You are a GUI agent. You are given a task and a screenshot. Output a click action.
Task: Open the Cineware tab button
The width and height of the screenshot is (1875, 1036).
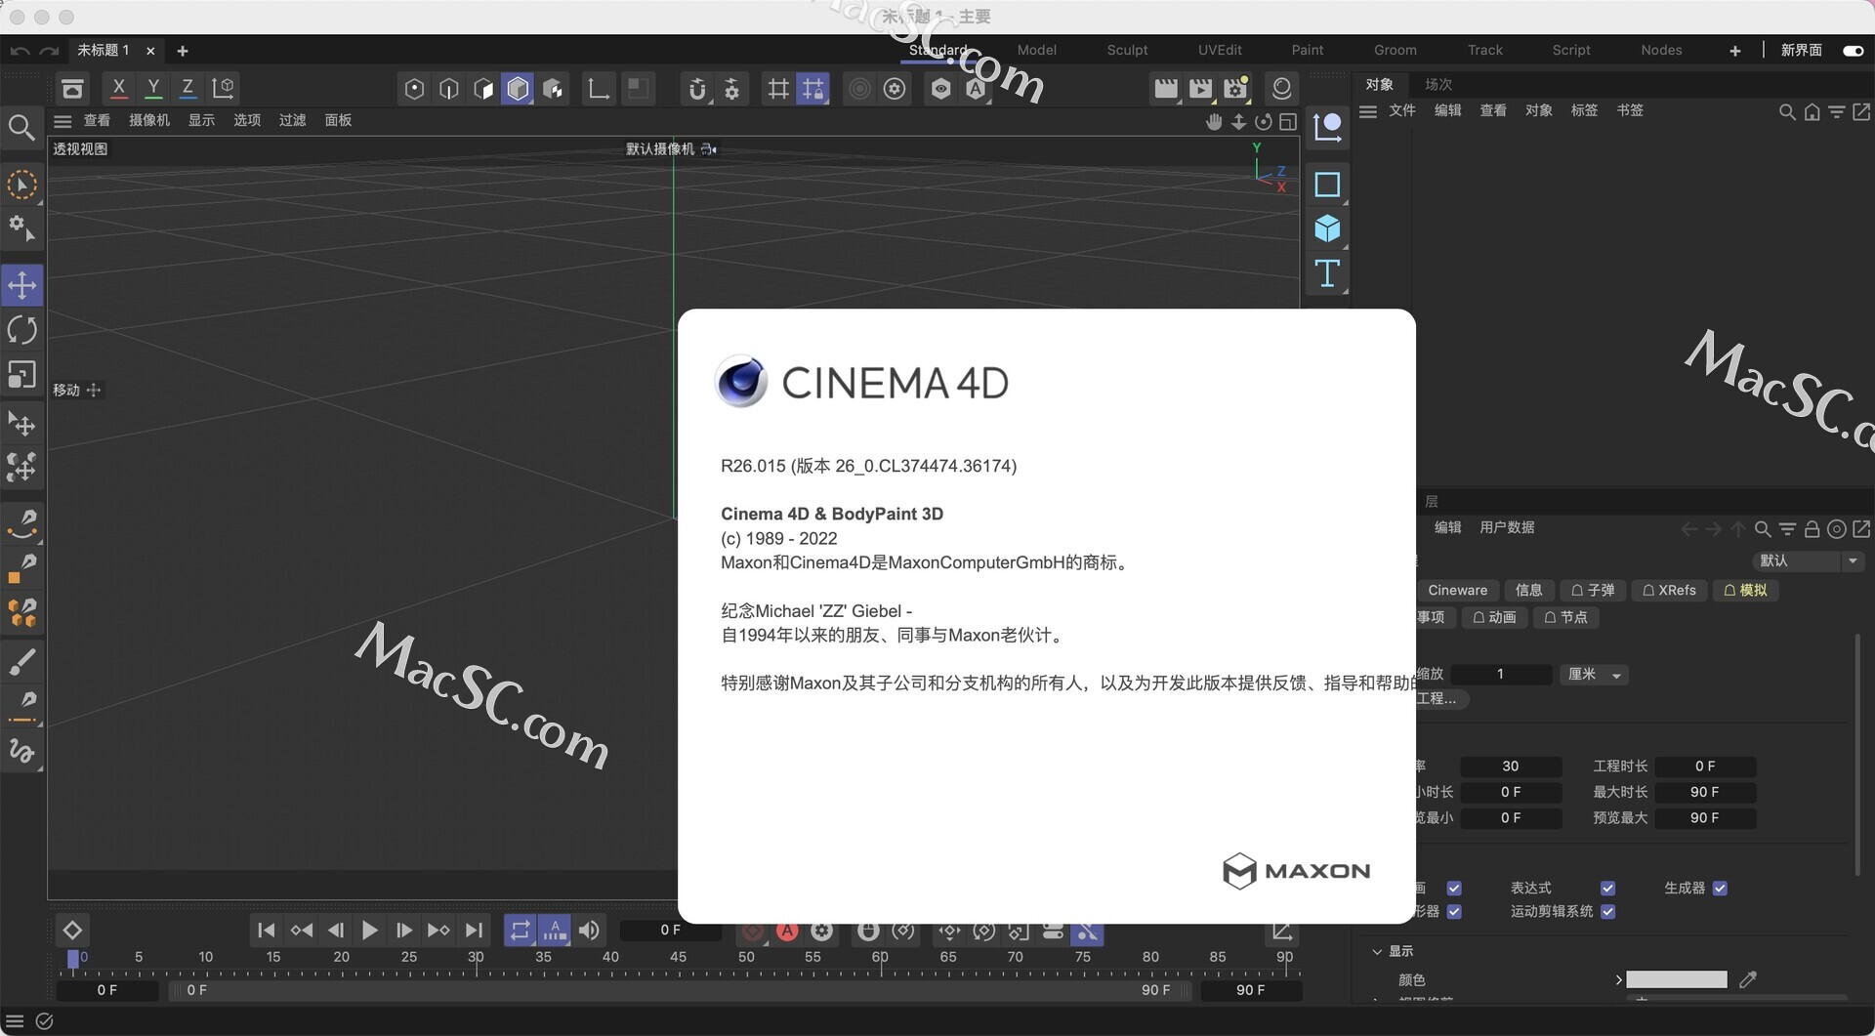[x=1457, y=590]
